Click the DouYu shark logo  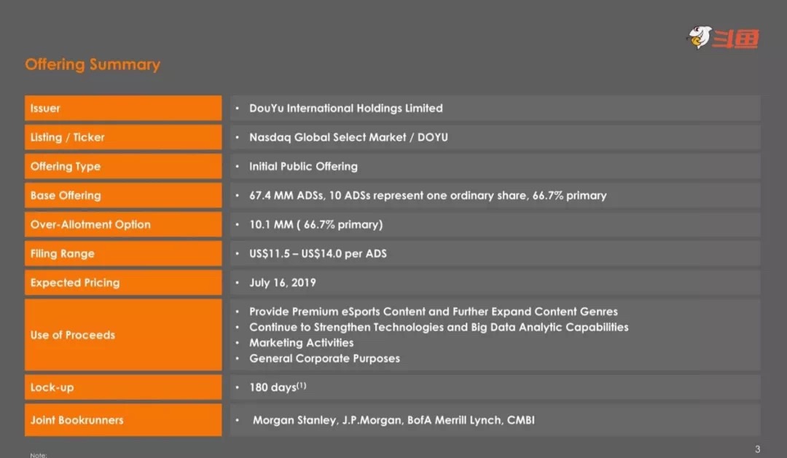point(724,38)
